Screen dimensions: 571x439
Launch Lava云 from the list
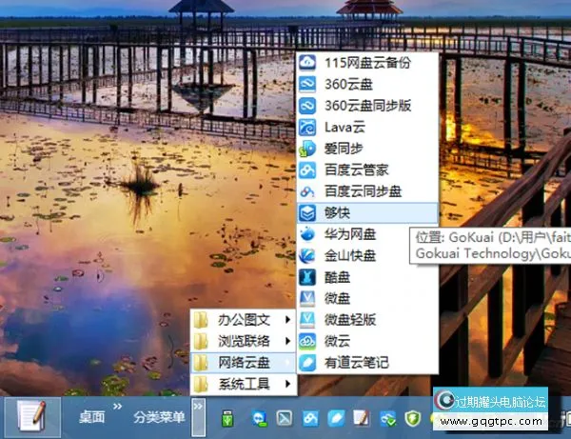(x=367, y=128)
